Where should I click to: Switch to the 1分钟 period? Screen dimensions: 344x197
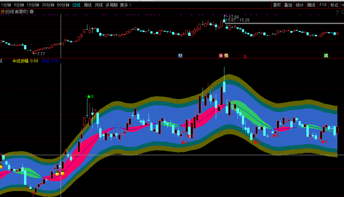[x=6, y=5]
